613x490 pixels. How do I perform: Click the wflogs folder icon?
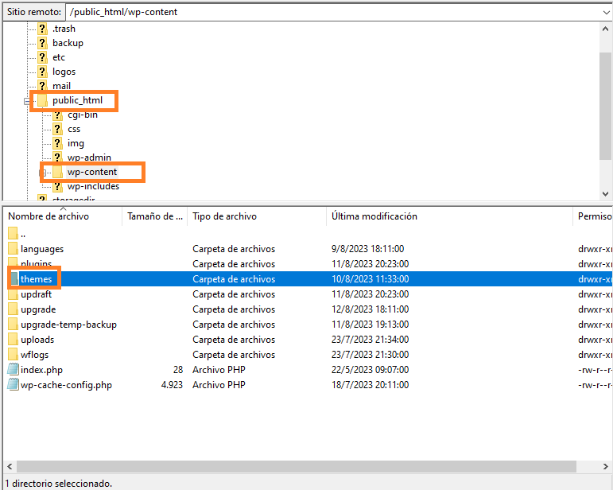tap(13, 355)
